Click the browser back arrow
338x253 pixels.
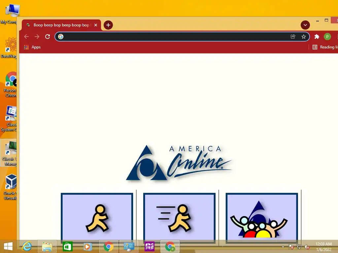coord(26,37)
